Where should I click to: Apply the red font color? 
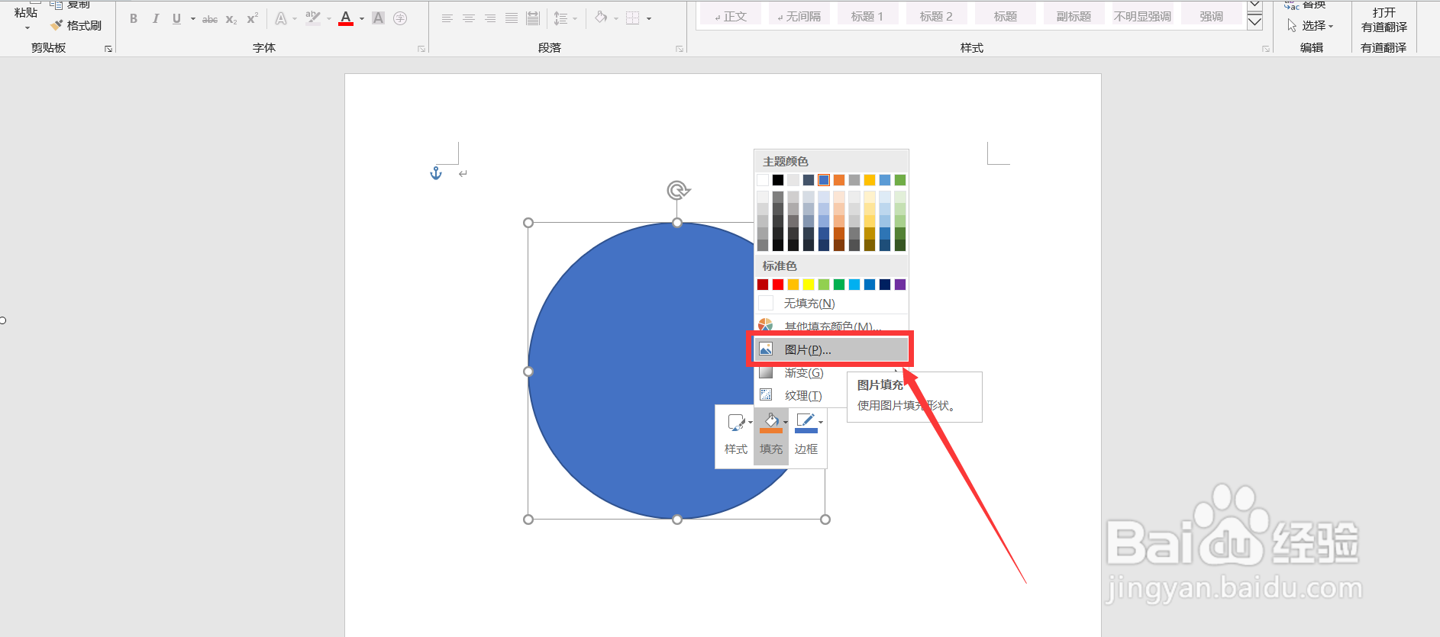coord(346,18)
